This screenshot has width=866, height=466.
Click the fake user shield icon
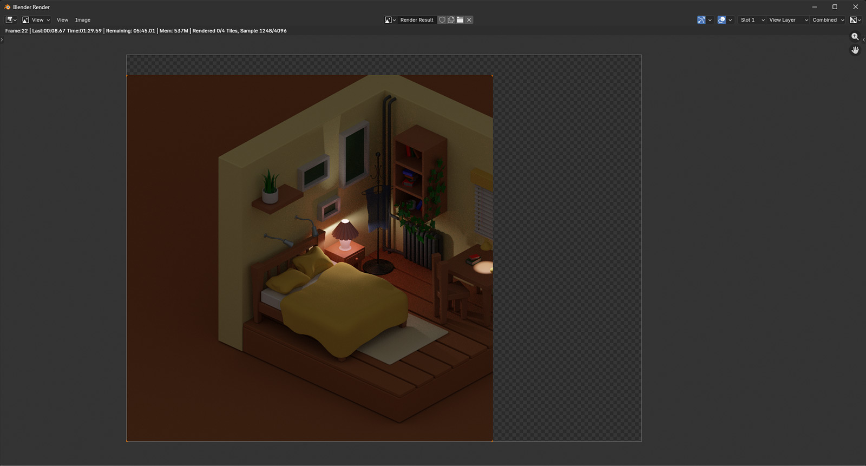[x=442, y=20]
